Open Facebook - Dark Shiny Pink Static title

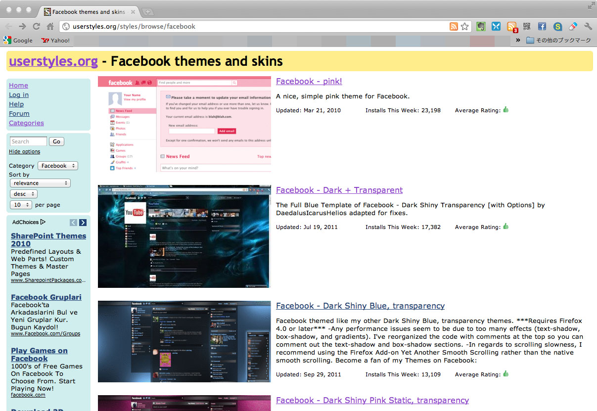(372, 400)
